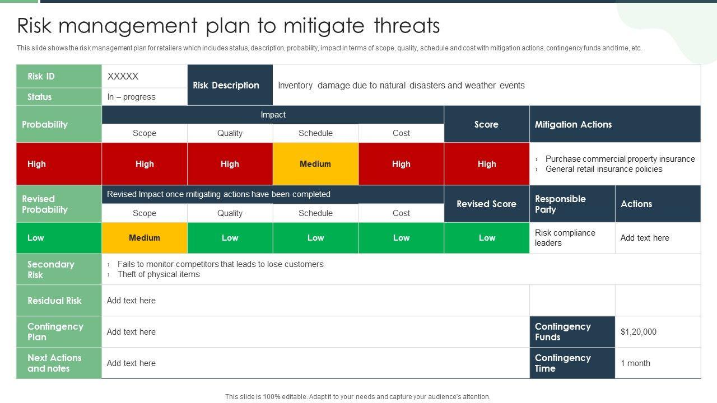Click the green 'Low' revised impact cell for Cost

401,238
